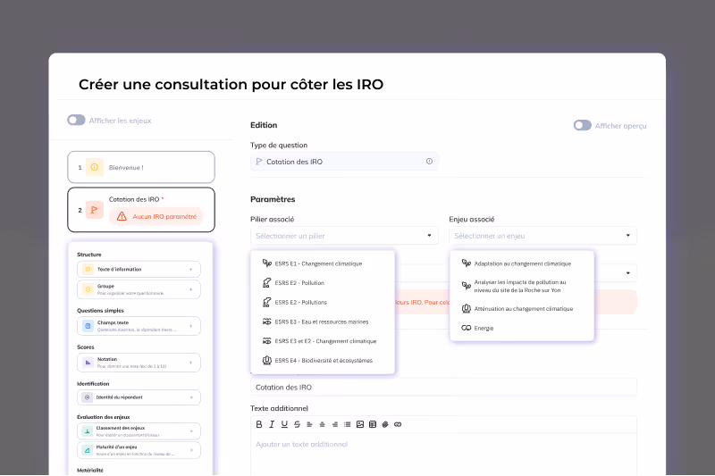715x476 pixels.
Task: Click plus icon on Texte d'information block
Action: tap(190, 269)
